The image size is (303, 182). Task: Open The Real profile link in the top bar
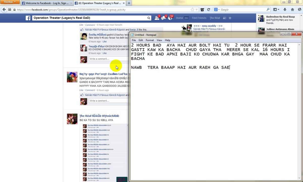(215, 18)
